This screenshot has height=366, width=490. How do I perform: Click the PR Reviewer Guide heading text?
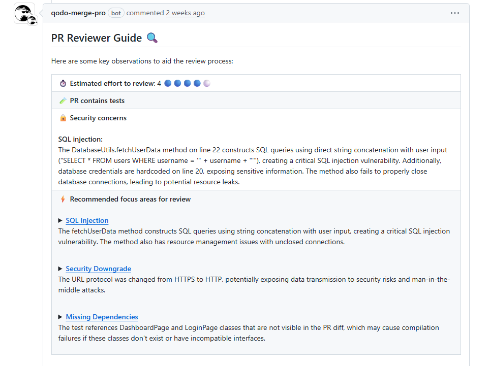point(97,38)
